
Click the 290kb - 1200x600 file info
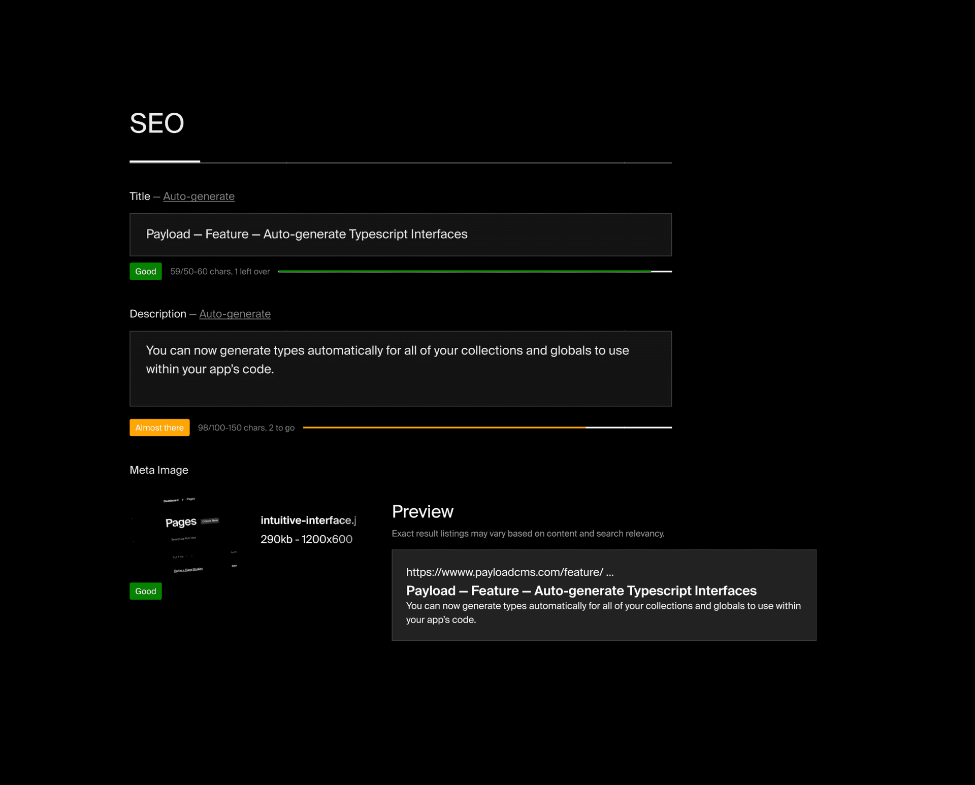point(306,539)
